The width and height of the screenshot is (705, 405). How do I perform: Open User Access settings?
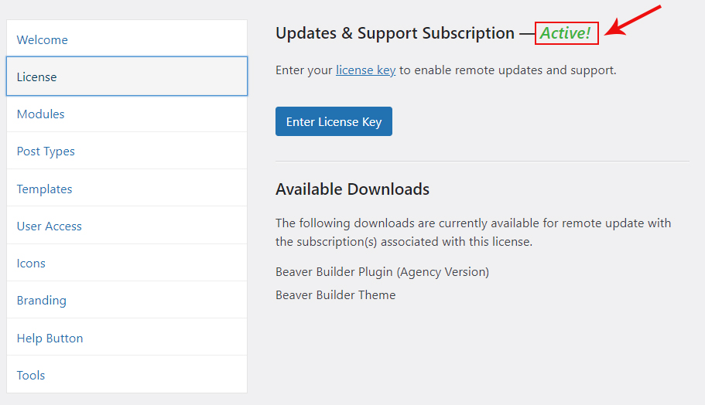[x=50, y=226]
